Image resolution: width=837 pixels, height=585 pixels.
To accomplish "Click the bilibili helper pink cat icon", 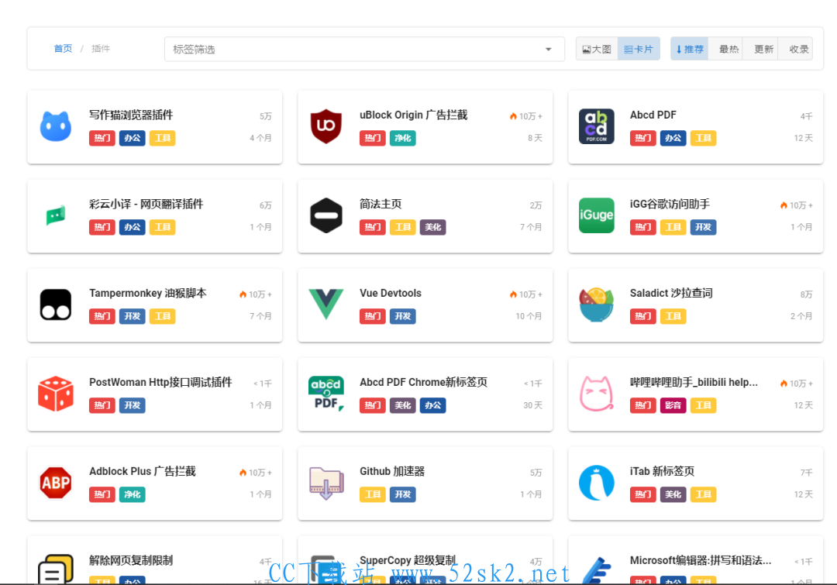I will [596, 394].
